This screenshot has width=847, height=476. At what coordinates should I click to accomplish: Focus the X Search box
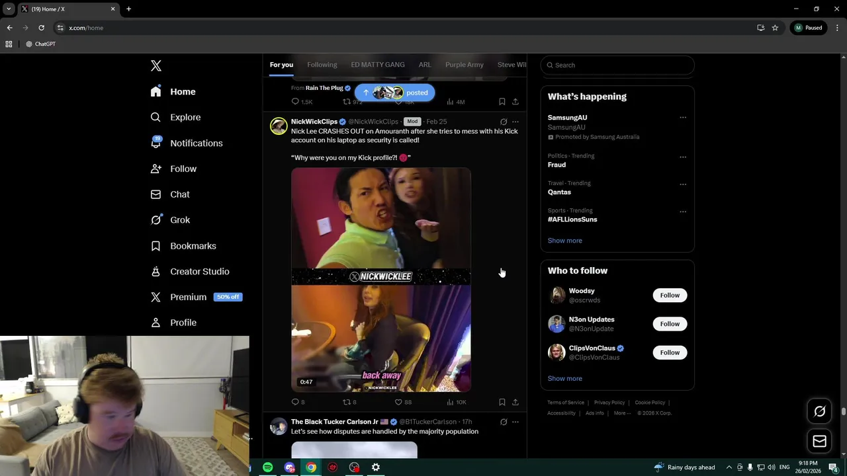tap(617, 65)
